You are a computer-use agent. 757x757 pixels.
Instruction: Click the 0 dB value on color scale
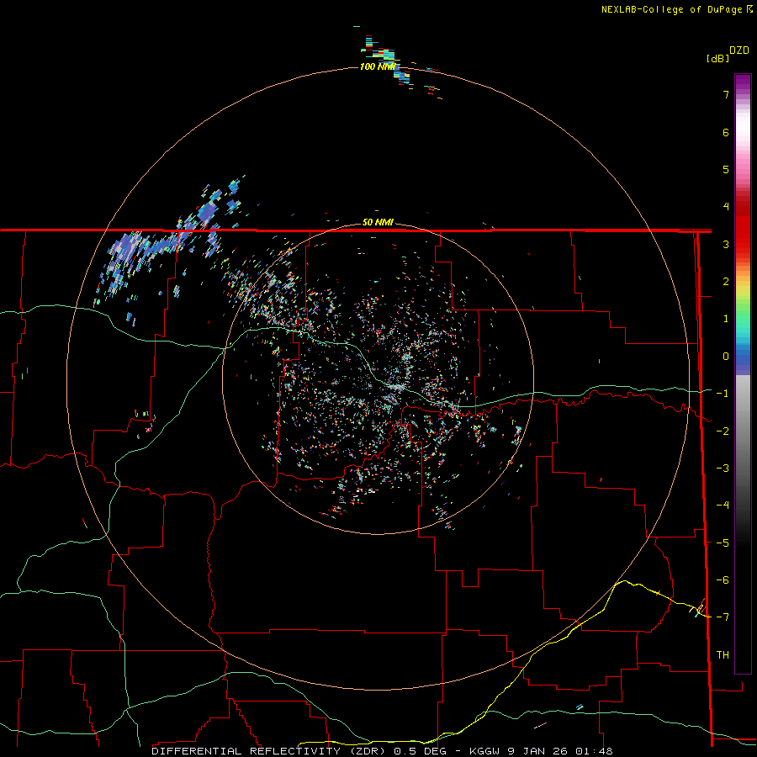pos(726,357)
